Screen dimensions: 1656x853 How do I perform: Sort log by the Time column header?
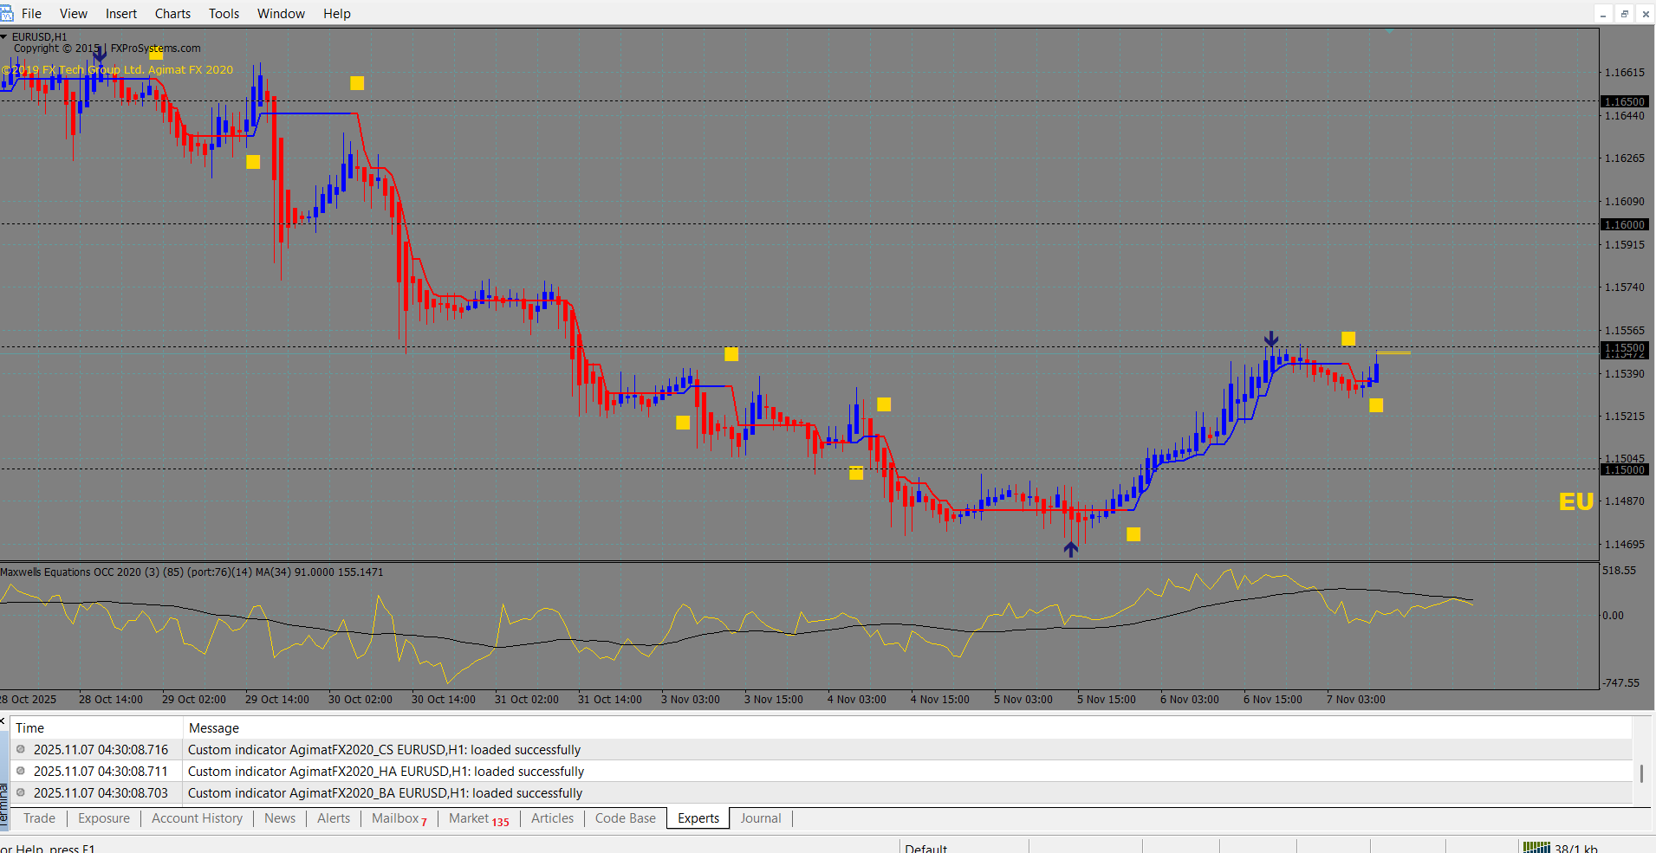coord(29,728)
